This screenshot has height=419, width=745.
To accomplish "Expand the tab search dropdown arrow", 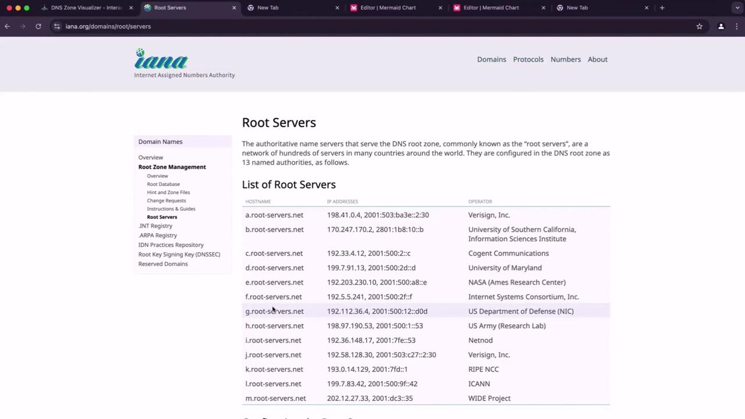I will coord(737,8).
